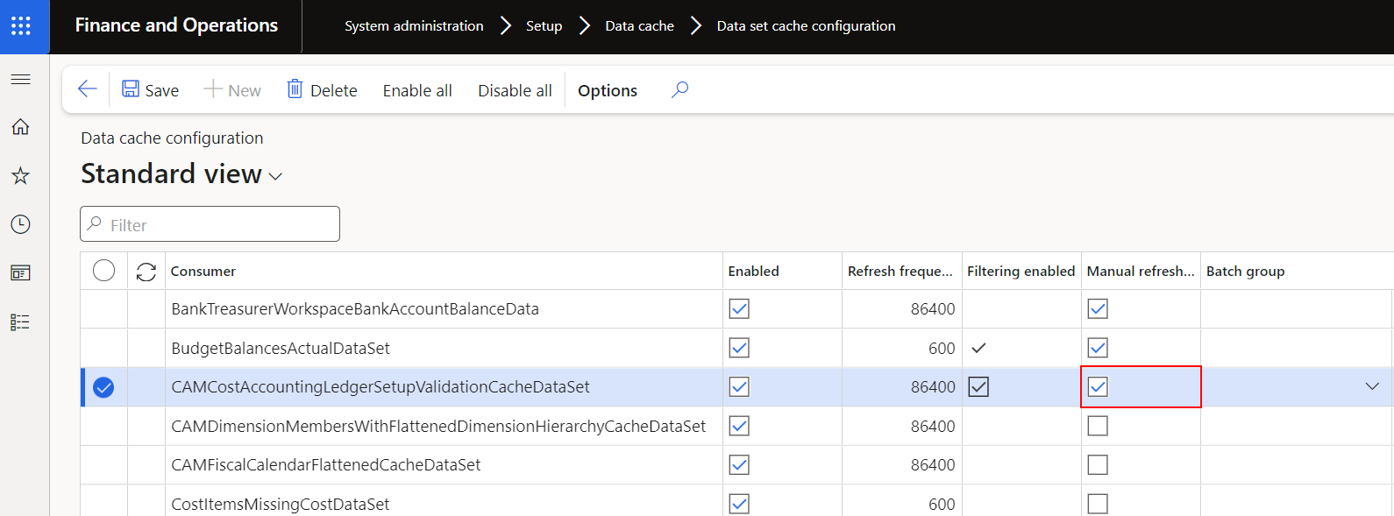Toggle Manual refresh for BankTreasurerWorkspaceBankAccountBalanceData

click(1098, 308)
